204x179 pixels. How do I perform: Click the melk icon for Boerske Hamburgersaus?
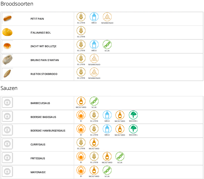107,129
